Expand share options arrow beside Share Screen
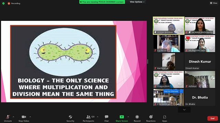This screenshot has width=220, height=123. point(128,117)
